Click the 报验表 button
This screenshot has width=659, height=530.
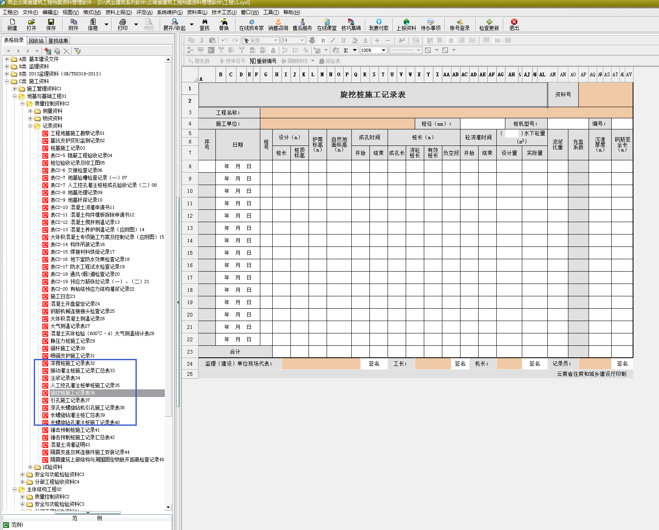point(330,61)
